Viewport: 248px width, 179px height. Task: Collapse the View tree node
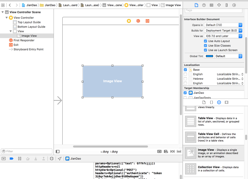[11, 31]
